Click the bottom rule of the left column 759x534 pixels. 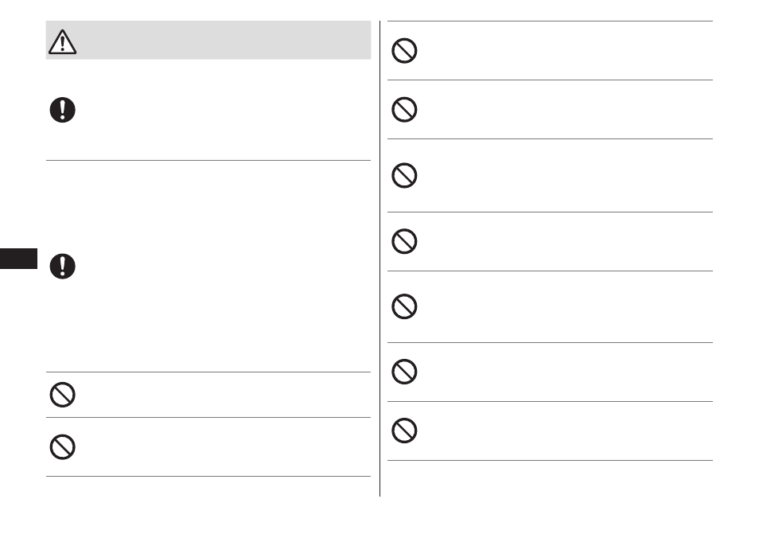coord(208,477)
